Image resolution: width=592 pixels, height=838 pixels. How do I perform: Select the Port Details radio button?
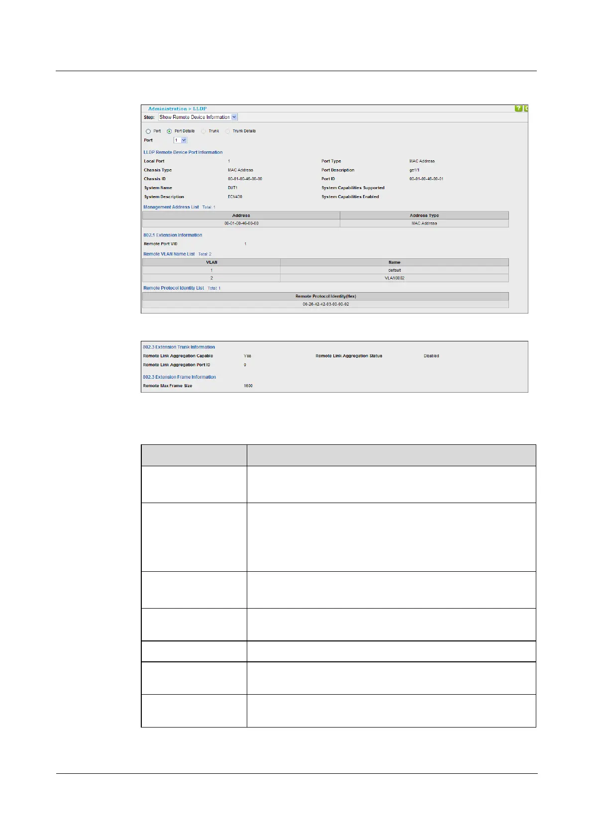coord(169,131)
